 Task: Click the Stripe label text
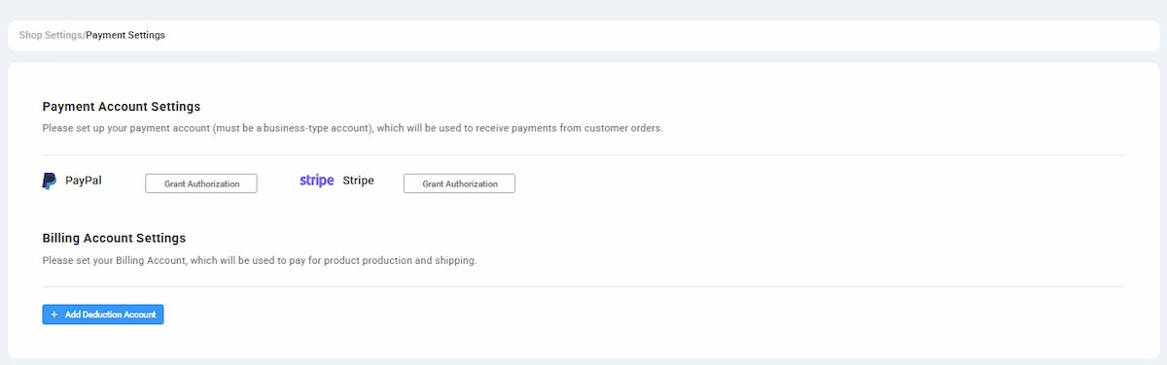(x=358, y=181)
